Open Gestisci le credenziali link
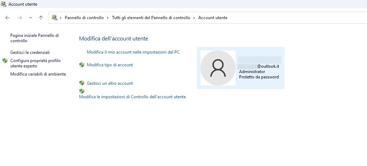367x166 pixels. (x=30, y=52)
